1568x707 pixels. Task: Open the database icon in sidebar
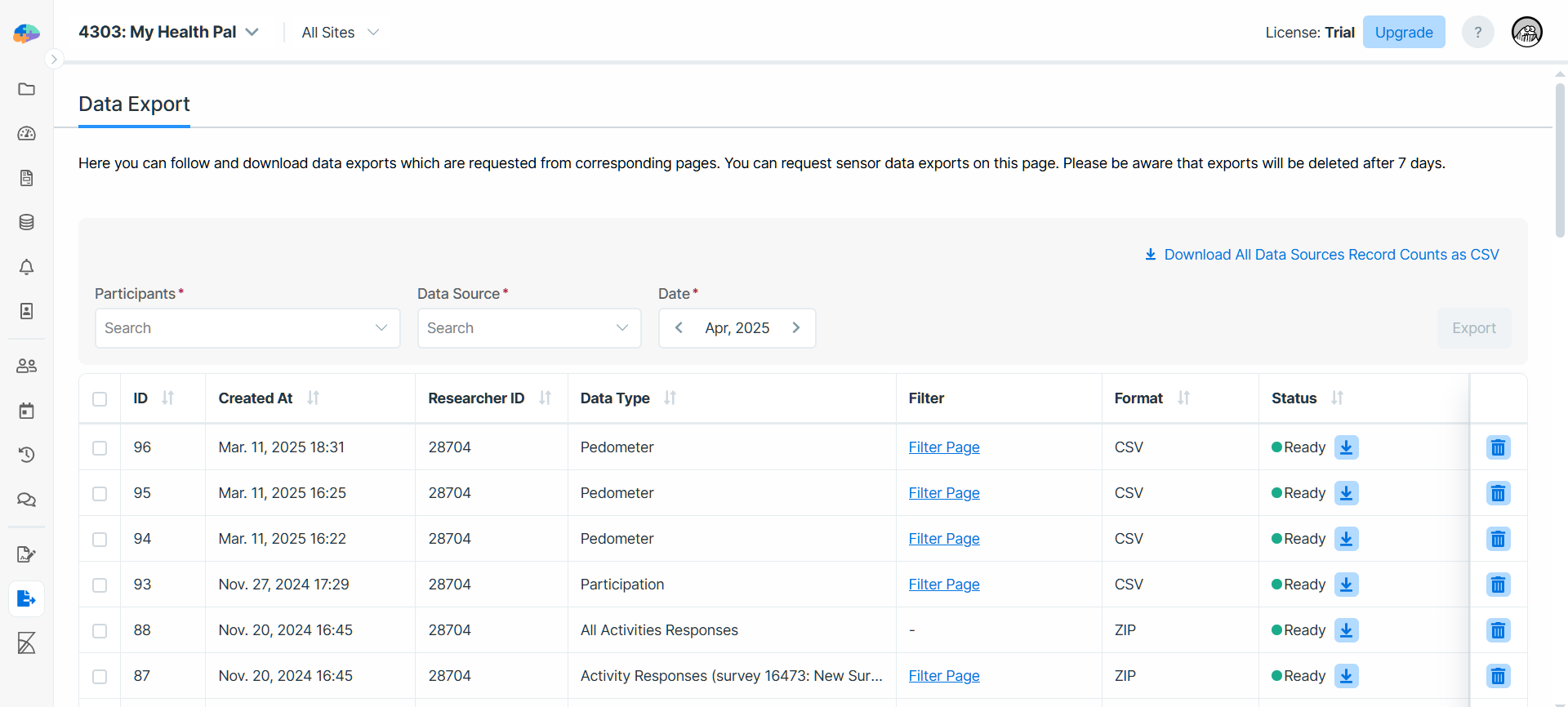click(x=26, y=222)
